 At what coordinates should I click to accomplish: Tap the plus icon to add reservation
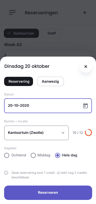point(85,13)
